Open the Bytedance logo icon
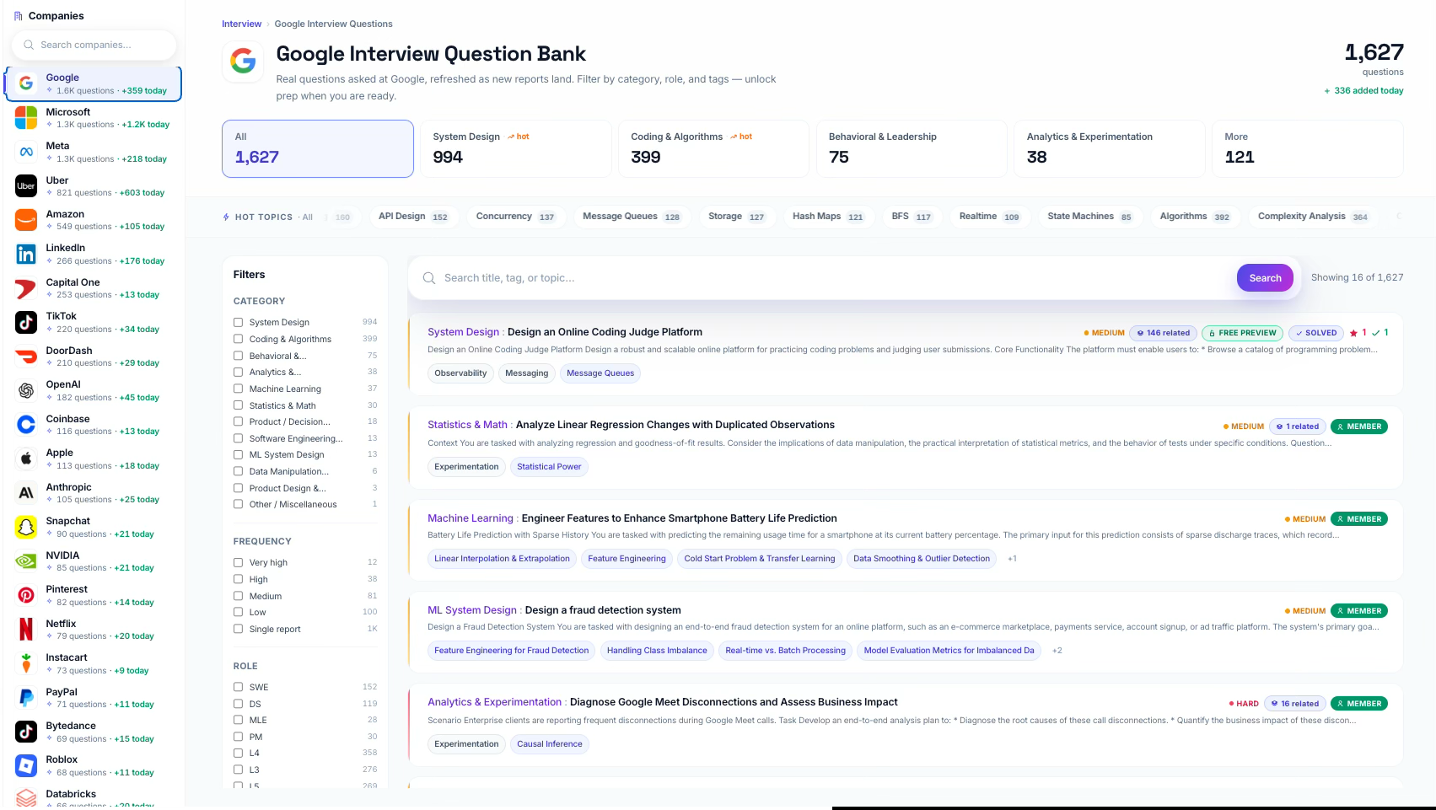The image size is (1436, 810). pyautogui.click(x=26, y=732)
